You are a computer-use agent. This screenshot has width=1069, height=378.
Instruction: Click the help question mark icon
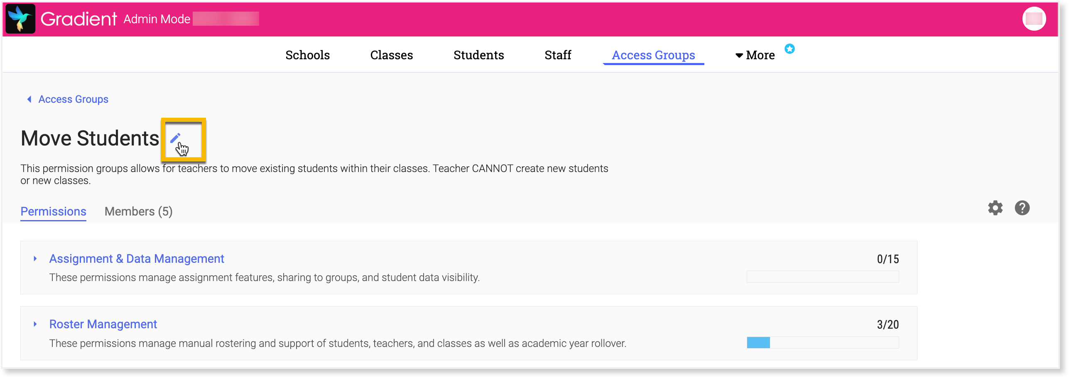coord(1022,208)
